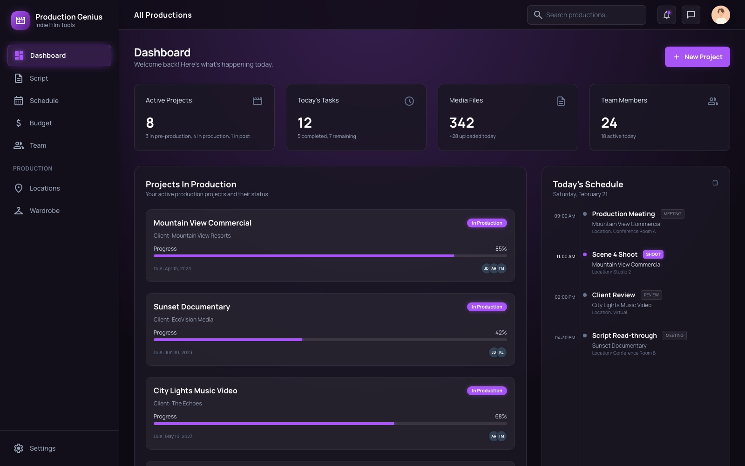The width and height of the screenshot is (745, 466).
Task: Click AR avatar on City Lights Music Video
Action: [494, 436]
